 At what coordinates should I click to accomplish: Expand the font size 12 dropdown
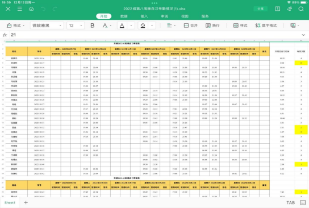click(76, 26)
